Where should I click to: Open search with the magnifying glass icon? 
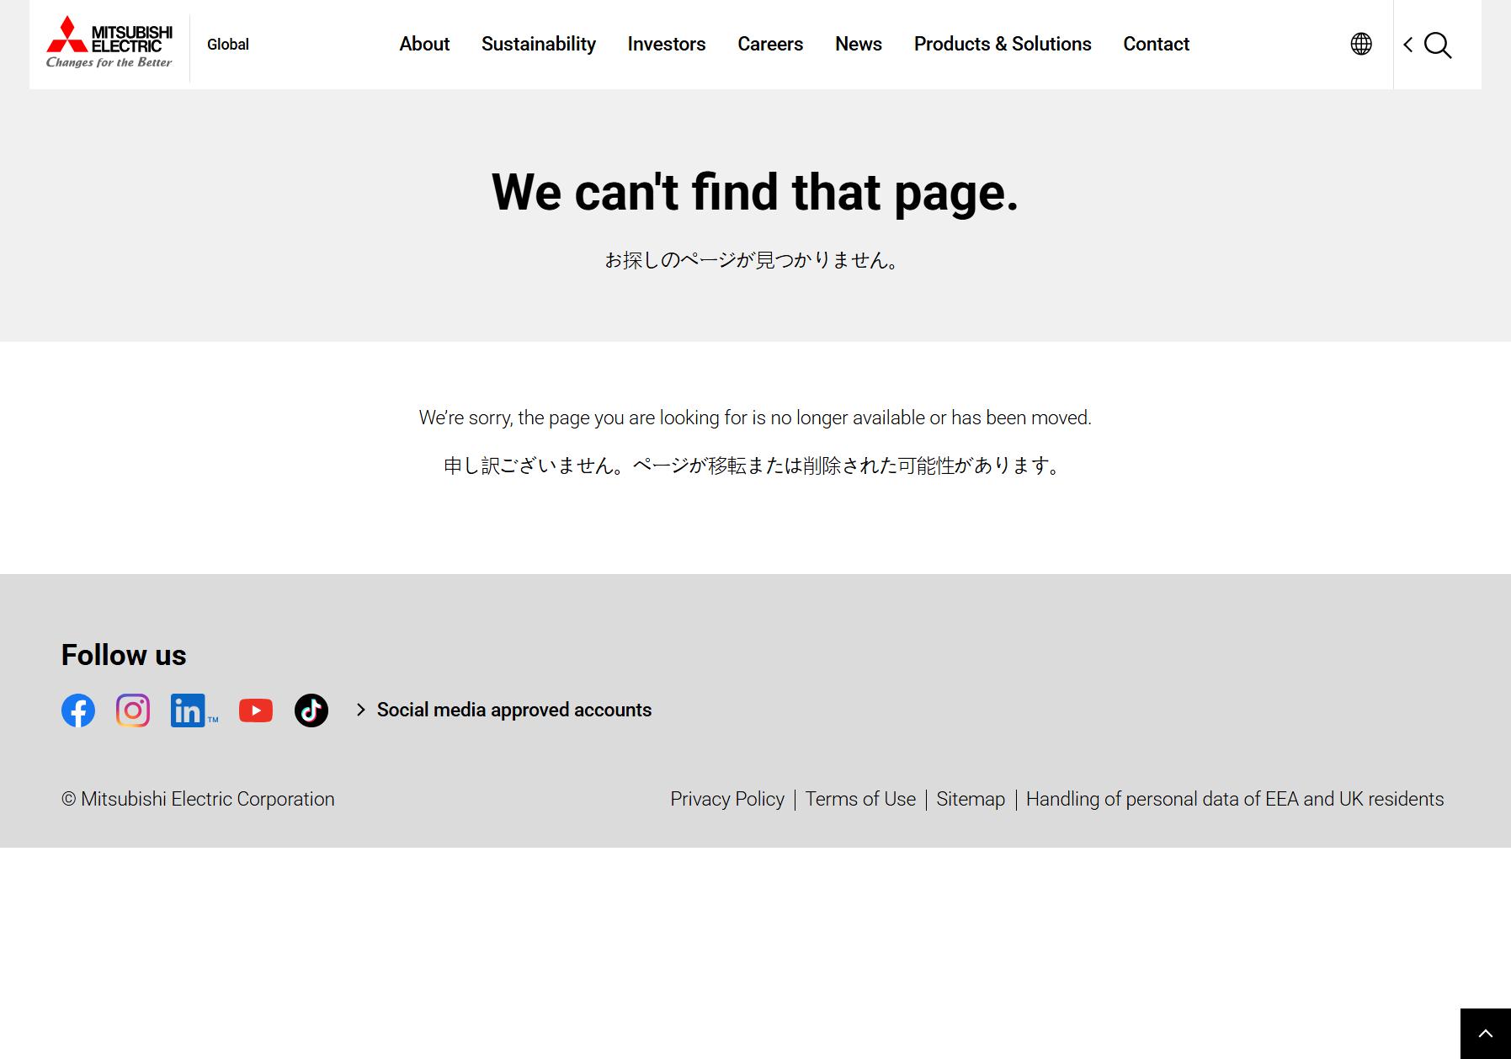[x=1438, y=45]
